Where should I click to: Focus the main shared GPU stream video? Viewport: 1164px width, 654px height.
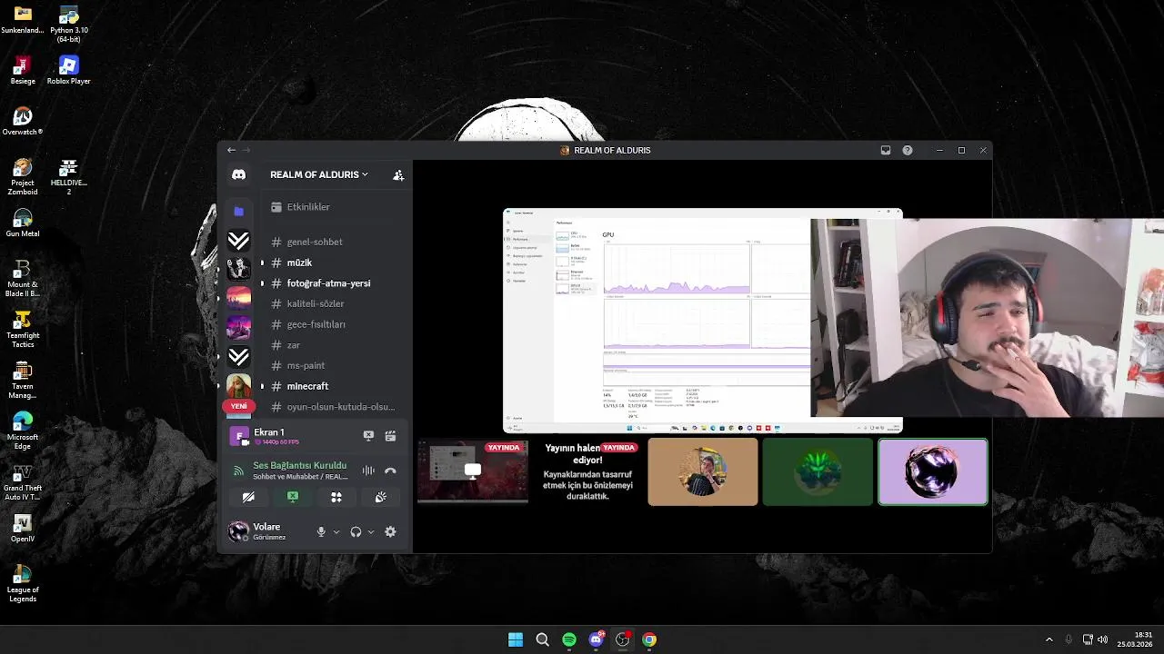[x=702, y=321]
